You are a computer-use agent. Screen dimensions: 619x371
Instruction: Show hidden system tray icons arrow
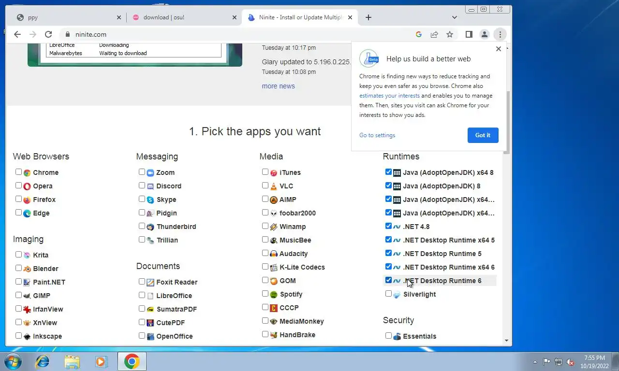tap(535, 362)
